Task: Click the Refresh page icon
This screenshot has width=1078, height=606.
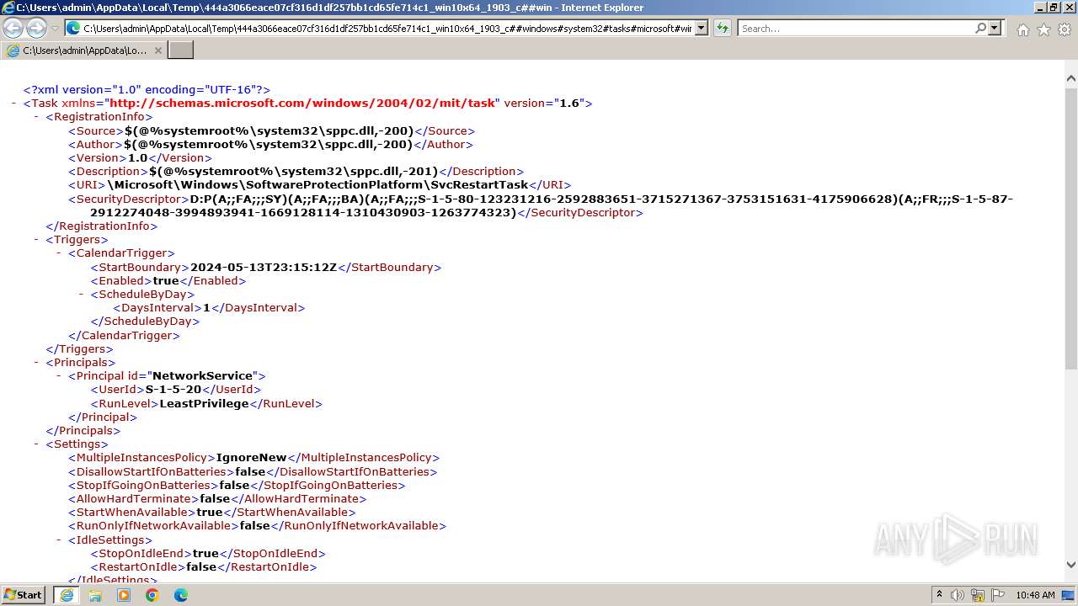Action: [723, 29]
